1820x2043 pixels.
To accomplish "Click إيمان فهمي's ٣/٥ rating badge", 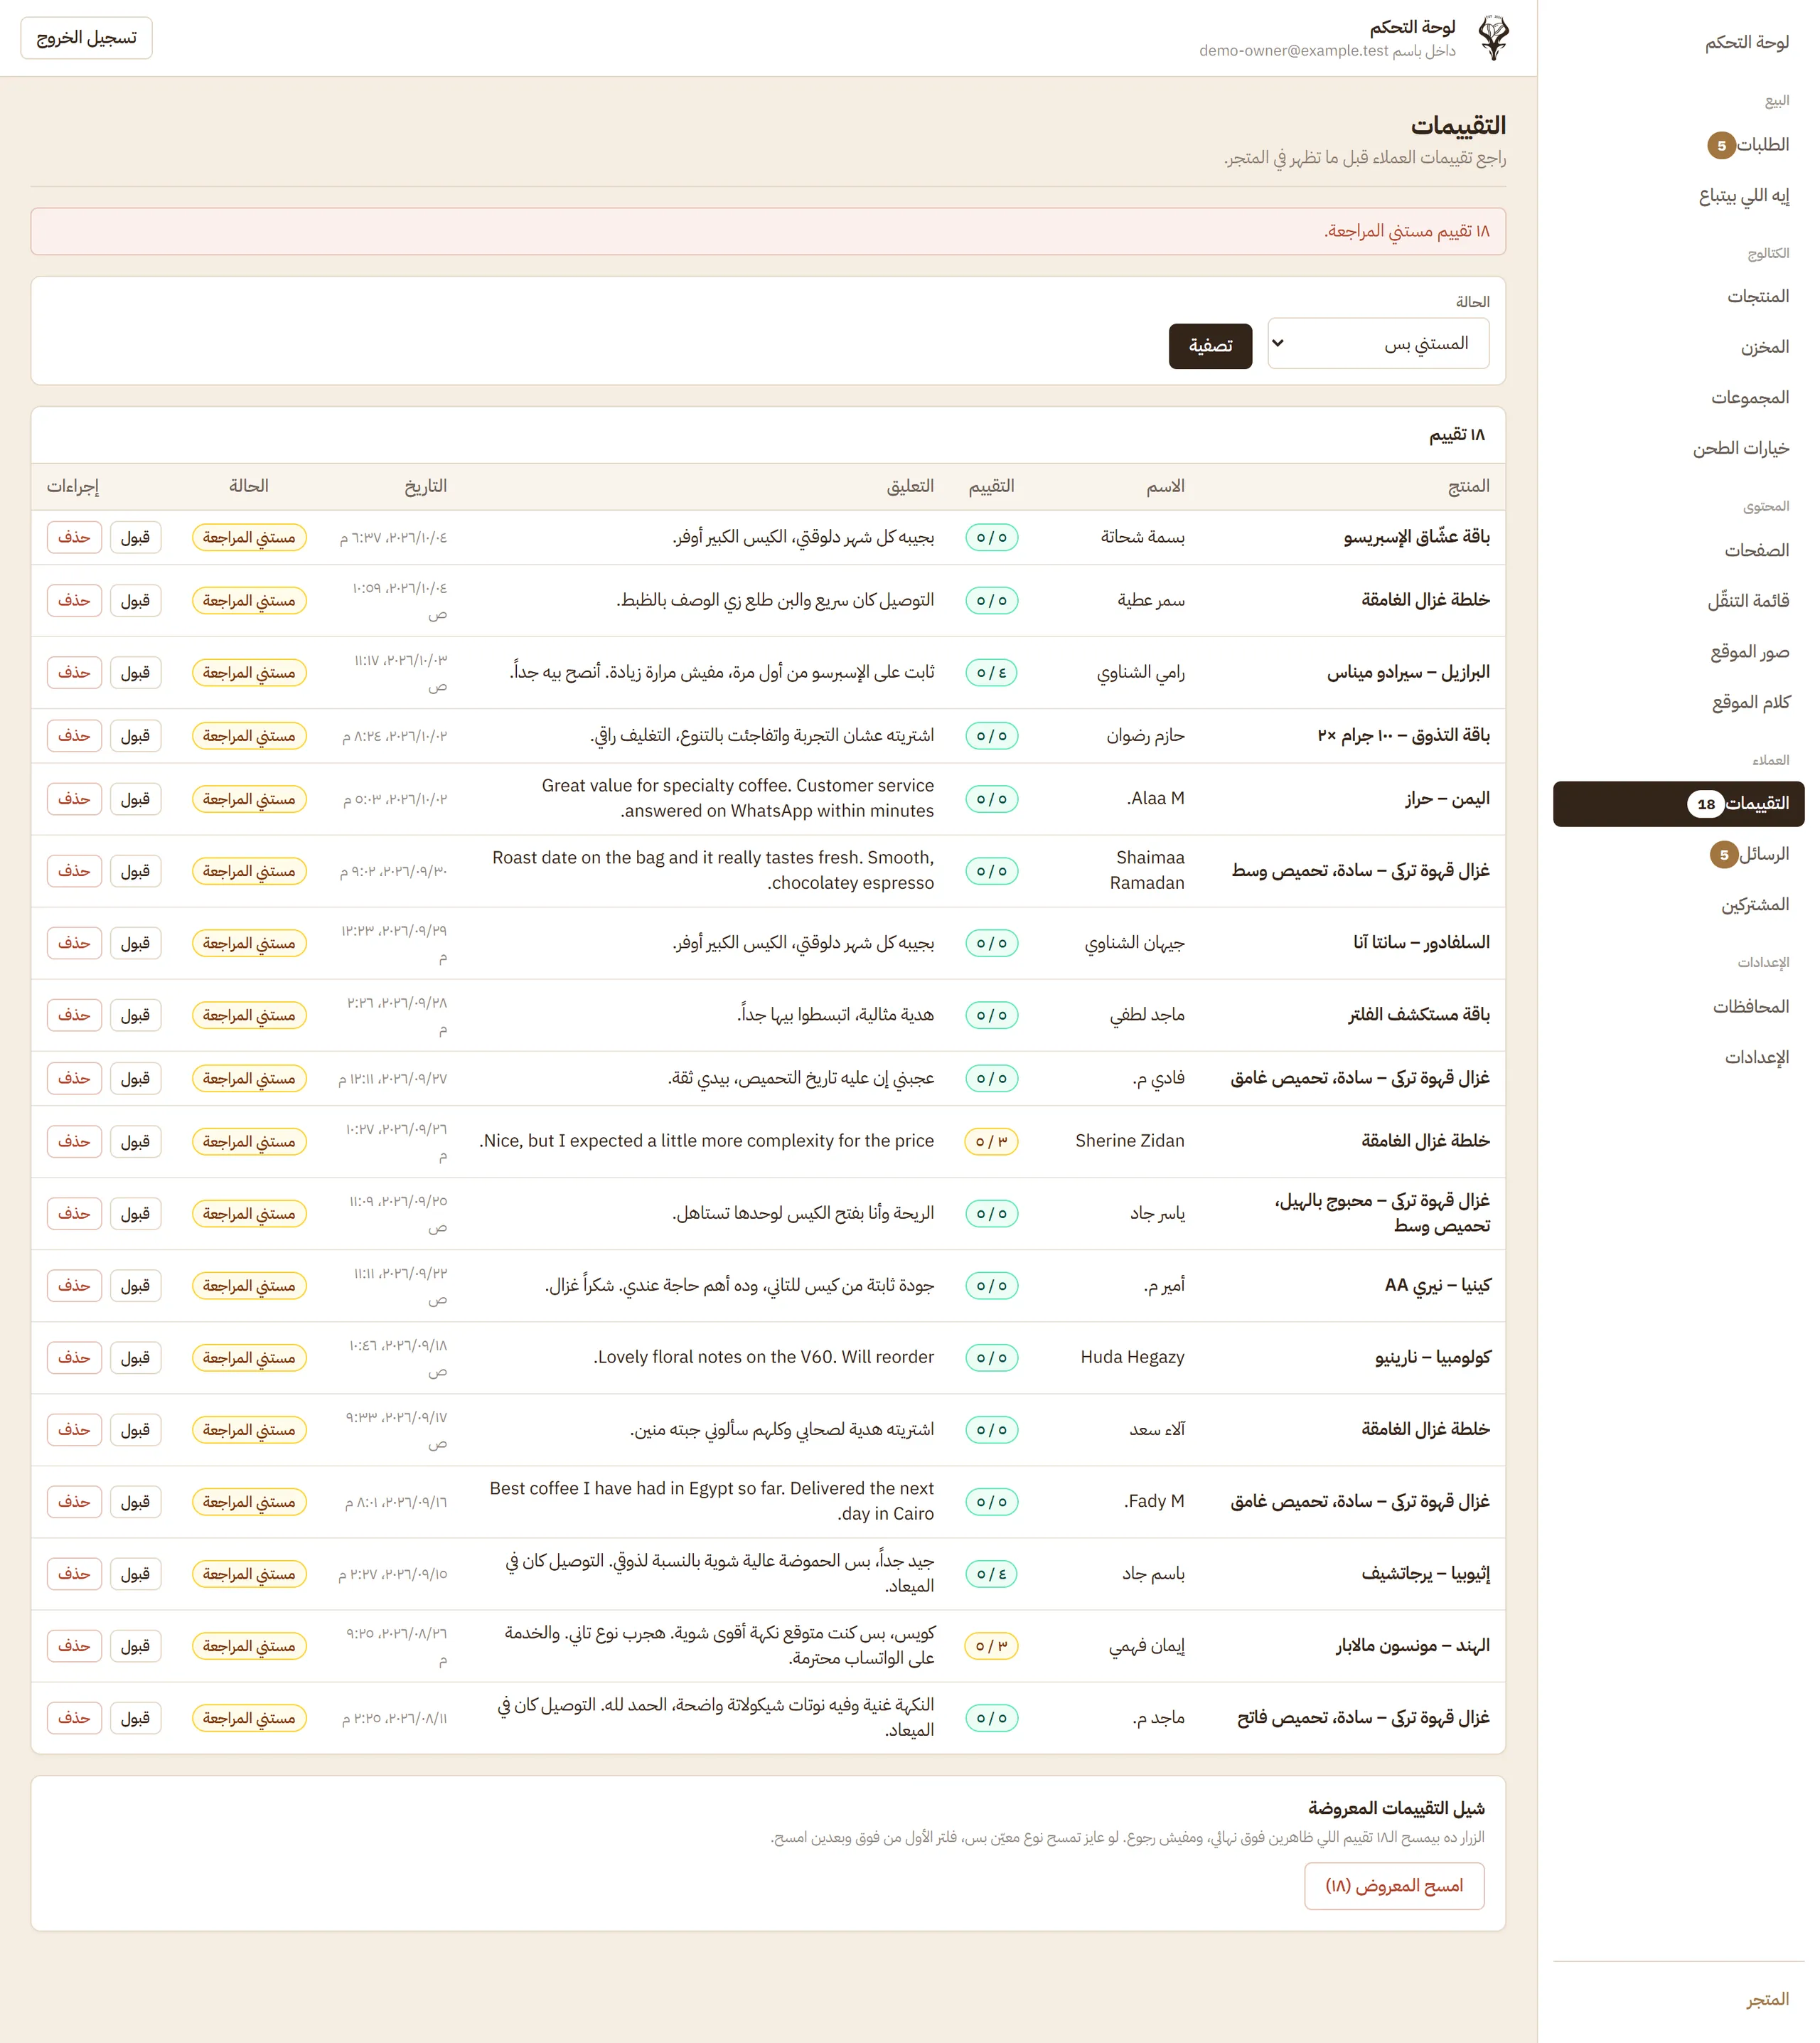I will pyautogui.click(x=991, y=1646).
